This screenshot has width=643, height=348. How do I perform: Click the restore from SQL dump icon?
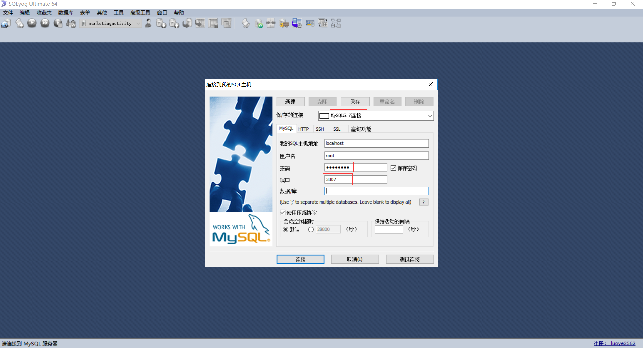pyautogui.click(x=187, y=23)
